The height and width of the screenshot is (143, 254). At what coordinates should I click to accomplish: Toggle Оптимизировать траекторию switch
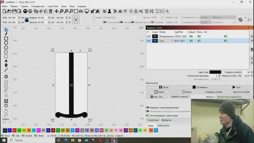(x=147, y=116)
